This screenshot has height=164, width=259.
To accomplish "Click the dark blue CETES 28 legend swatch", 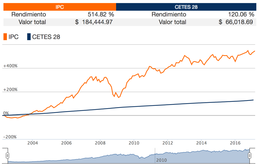I will [29, 37].
